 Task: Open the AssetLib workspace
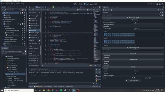coord(94,4)
